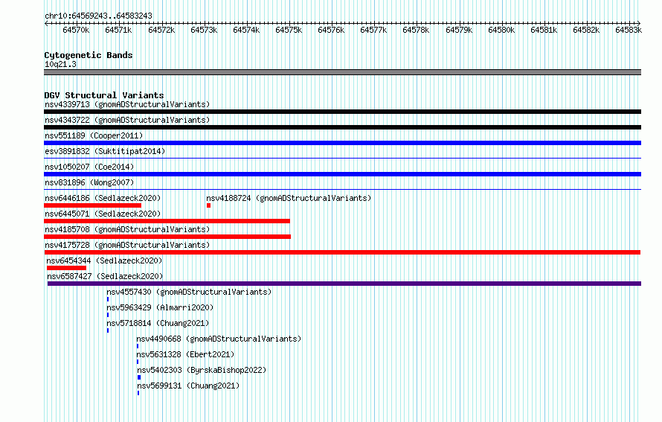Click the red bar under nsv6445071
662x422 pixels.
167,221
